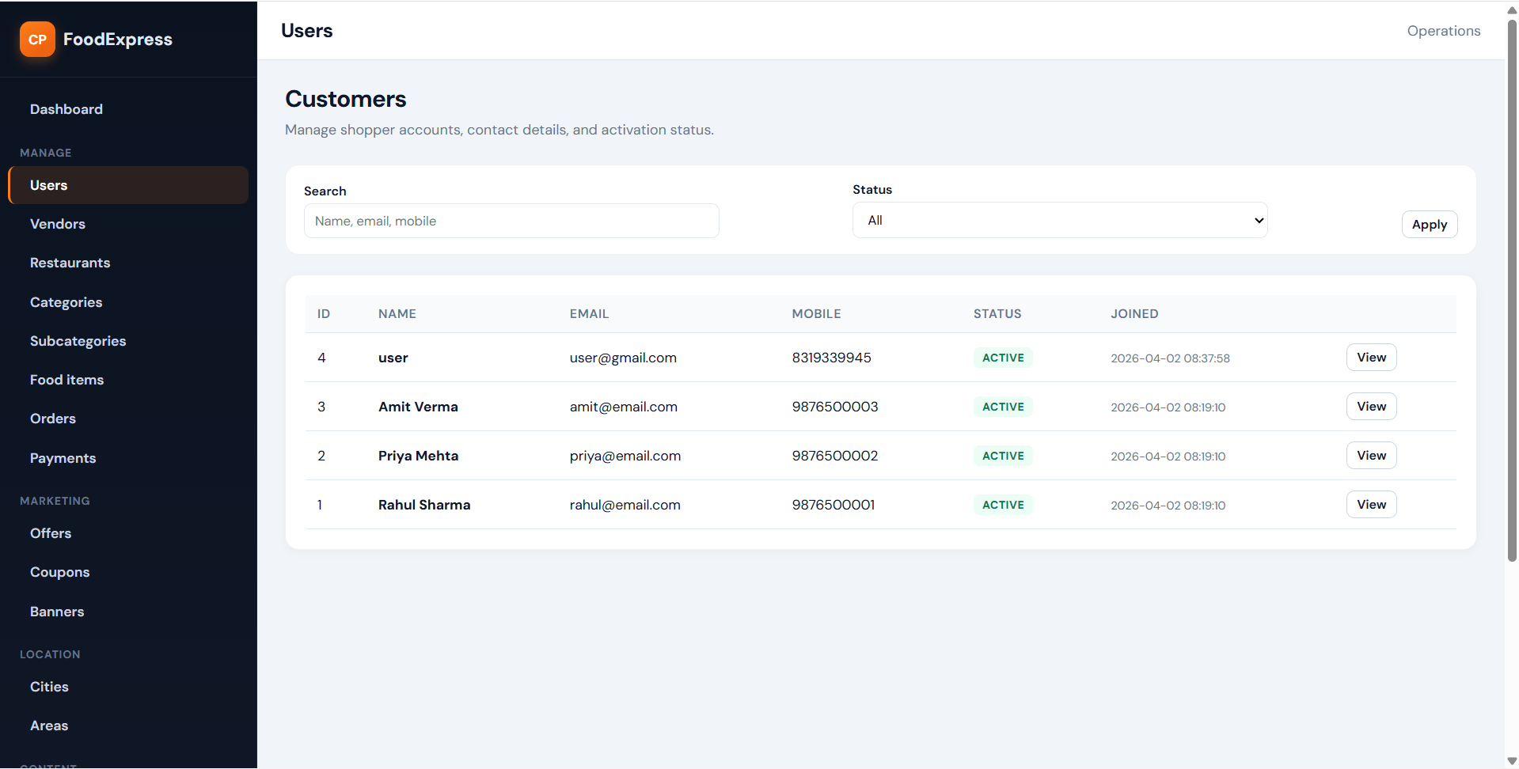Image resolution: width=1519 pixels, height=769 pixels.
Task: Click the FoodExpress brand name
Action: click(x=118, y=40)
